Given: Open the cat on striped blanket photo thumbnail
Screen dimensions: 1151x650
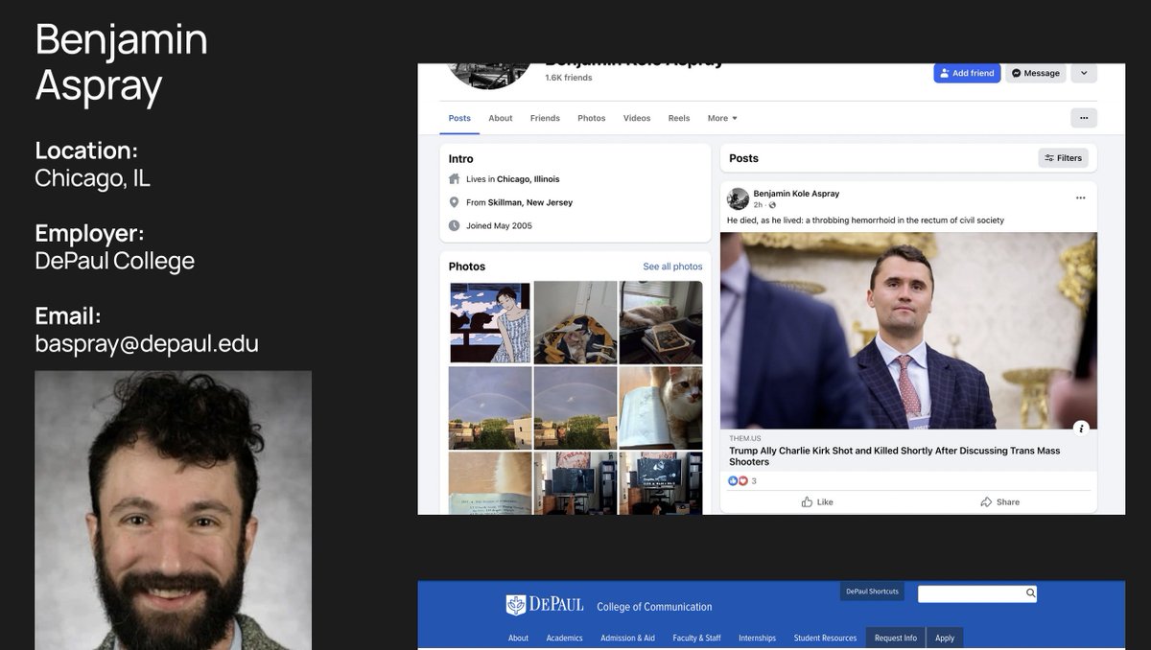Looking at the screenshot, I should [x=575, y=322].
